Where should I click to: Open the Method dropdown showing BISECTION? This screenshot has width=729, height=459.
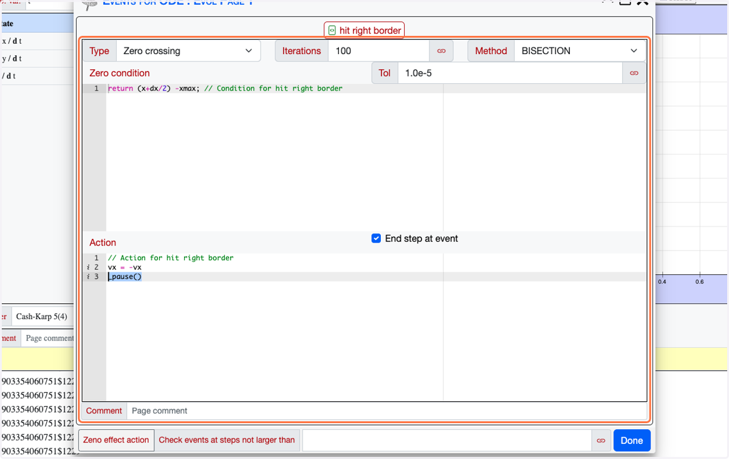click(x=580, y=51)
